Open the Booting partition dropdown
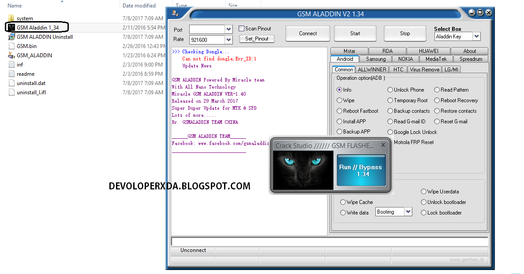524x274 pixels. (408, 212)
